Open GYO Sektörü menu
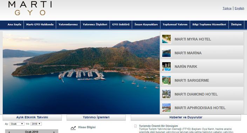Viewport: 247px width, 133px height. click(121, 24)
